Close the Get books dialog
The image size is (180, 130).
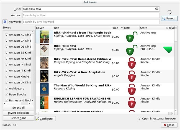[x=169, y=125]
